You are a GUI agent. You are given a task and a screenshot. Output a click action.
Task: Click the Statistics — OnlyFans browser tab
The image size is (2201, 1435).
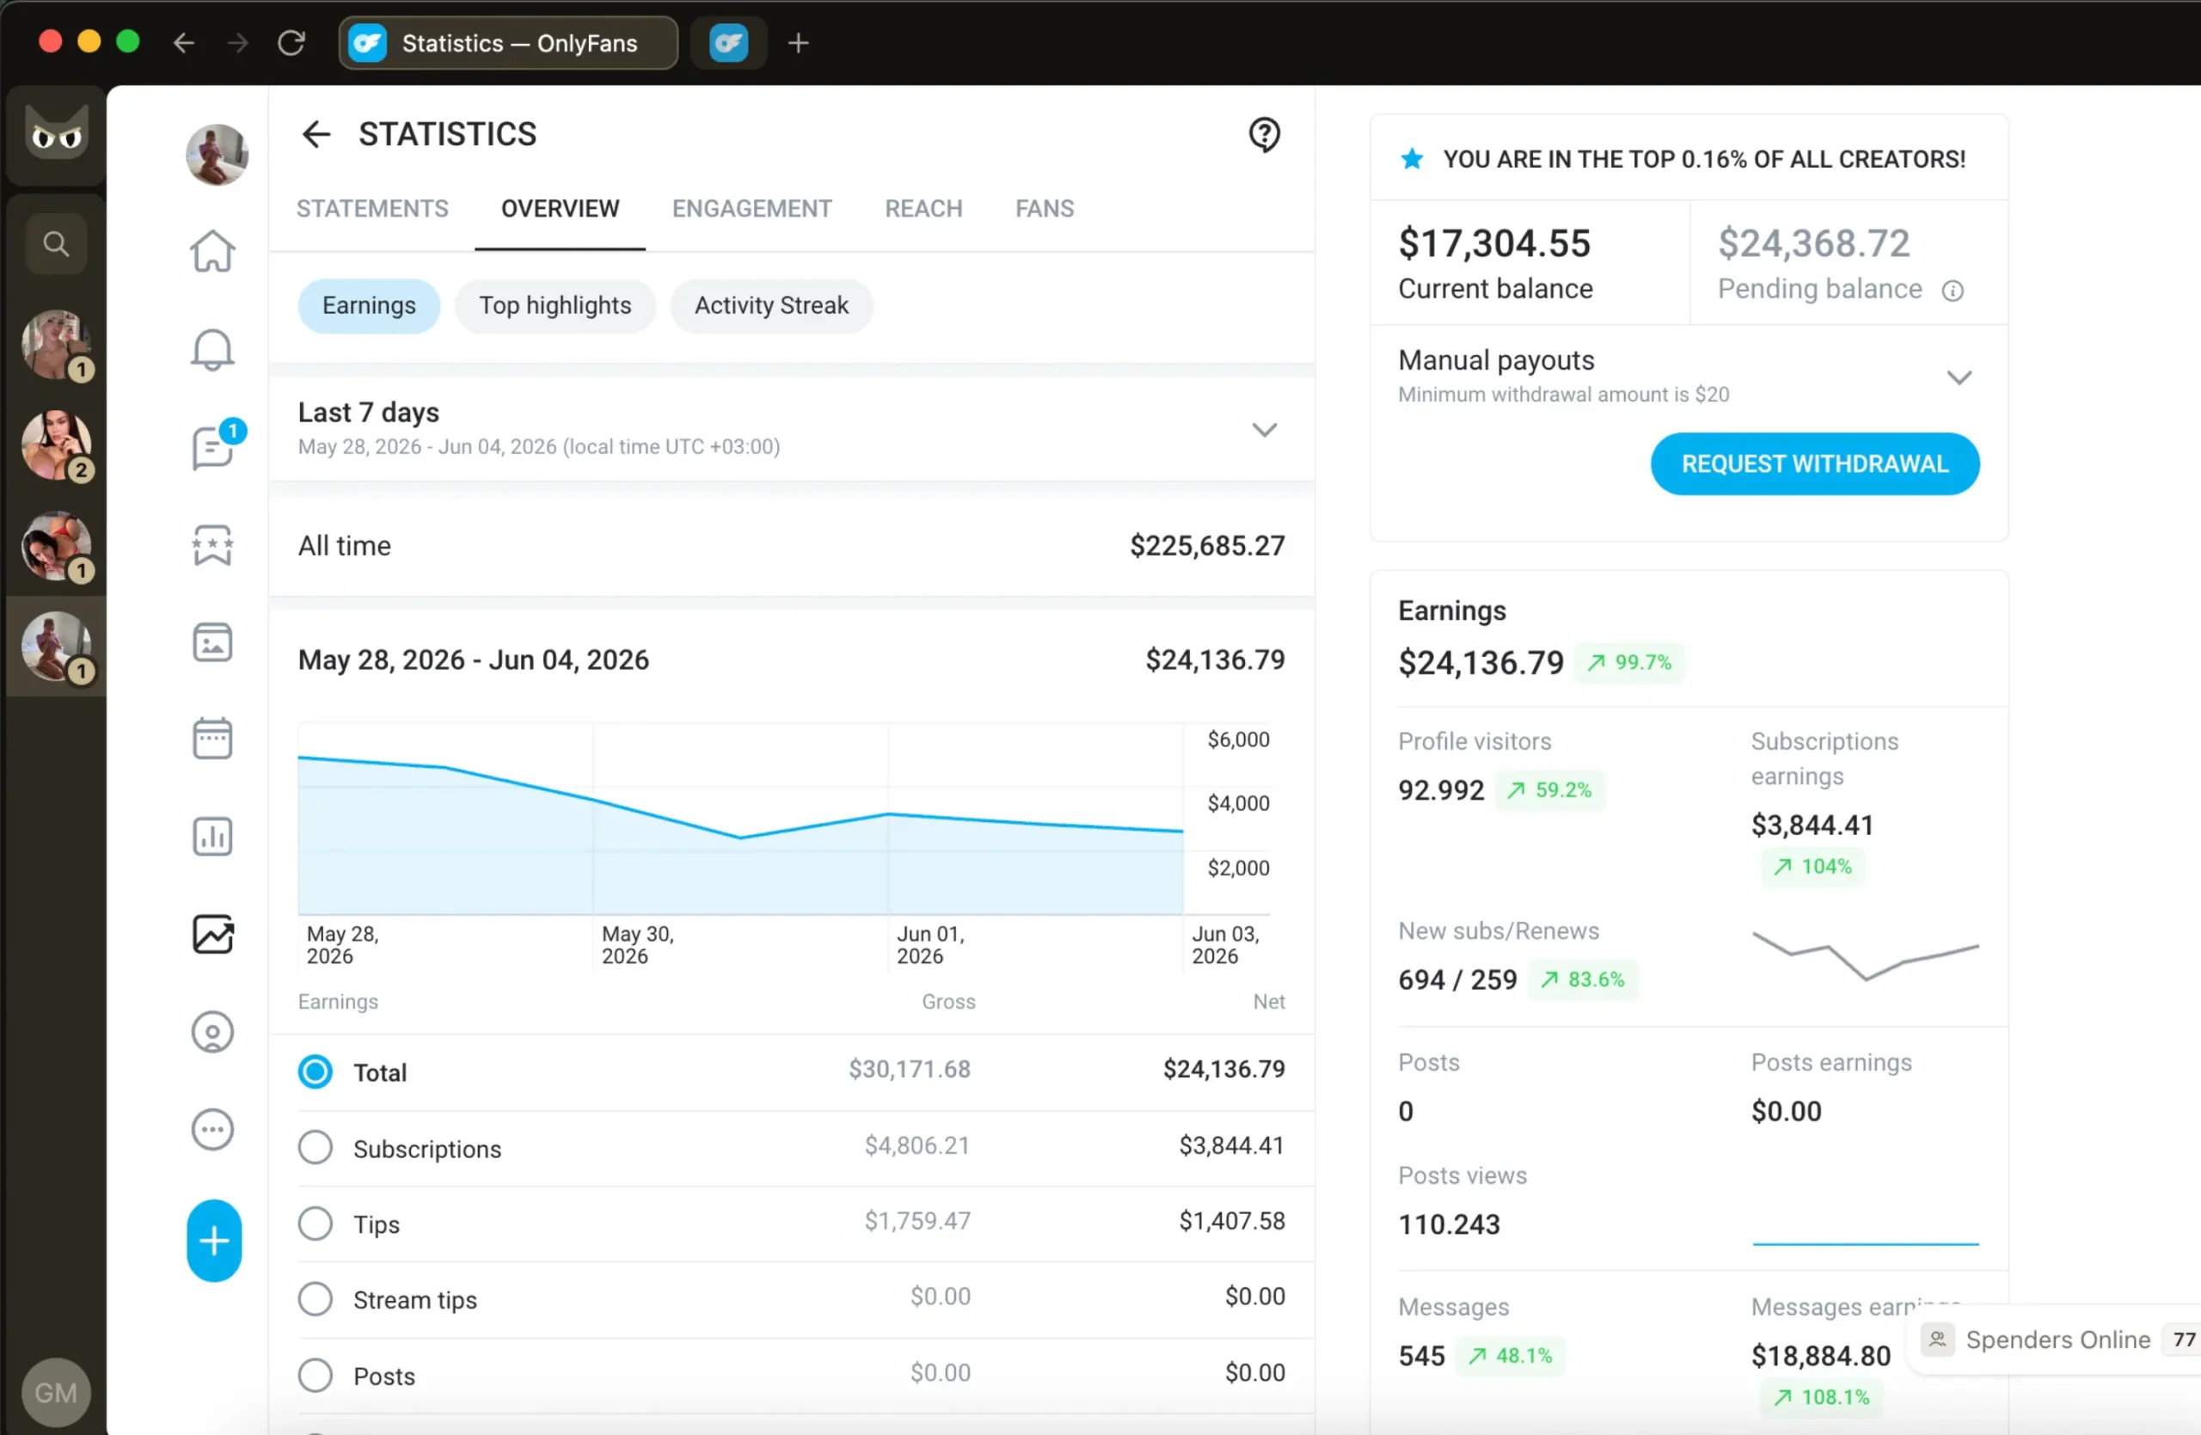coord(509,42)
